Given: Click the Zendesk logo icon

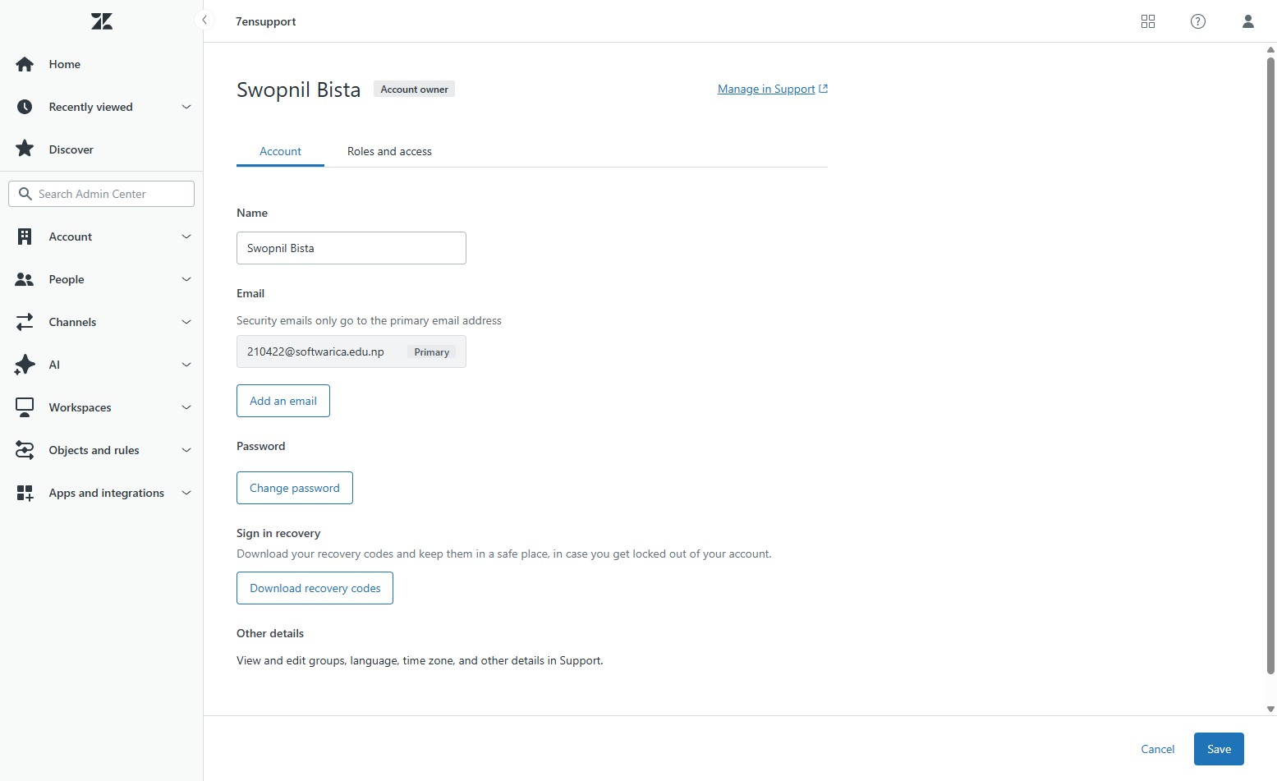Looking at the screenshot, I should click(x=102, y=21).
